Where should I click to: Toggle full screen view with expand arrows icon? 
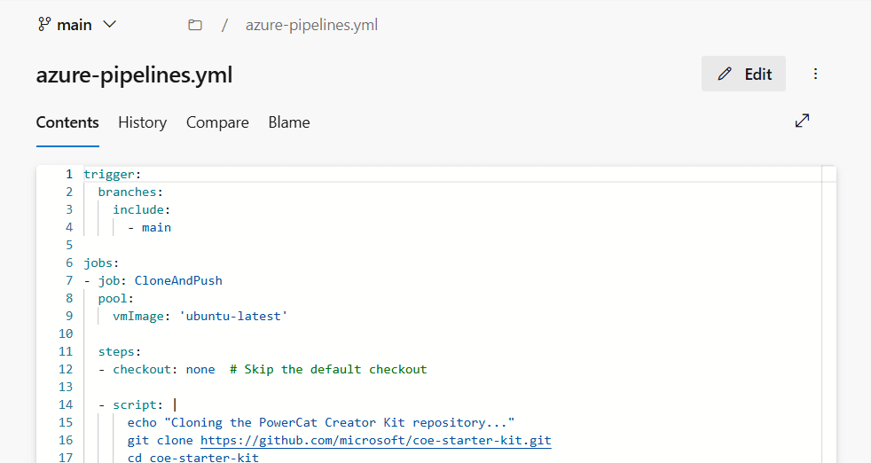(x=802, y=121)
